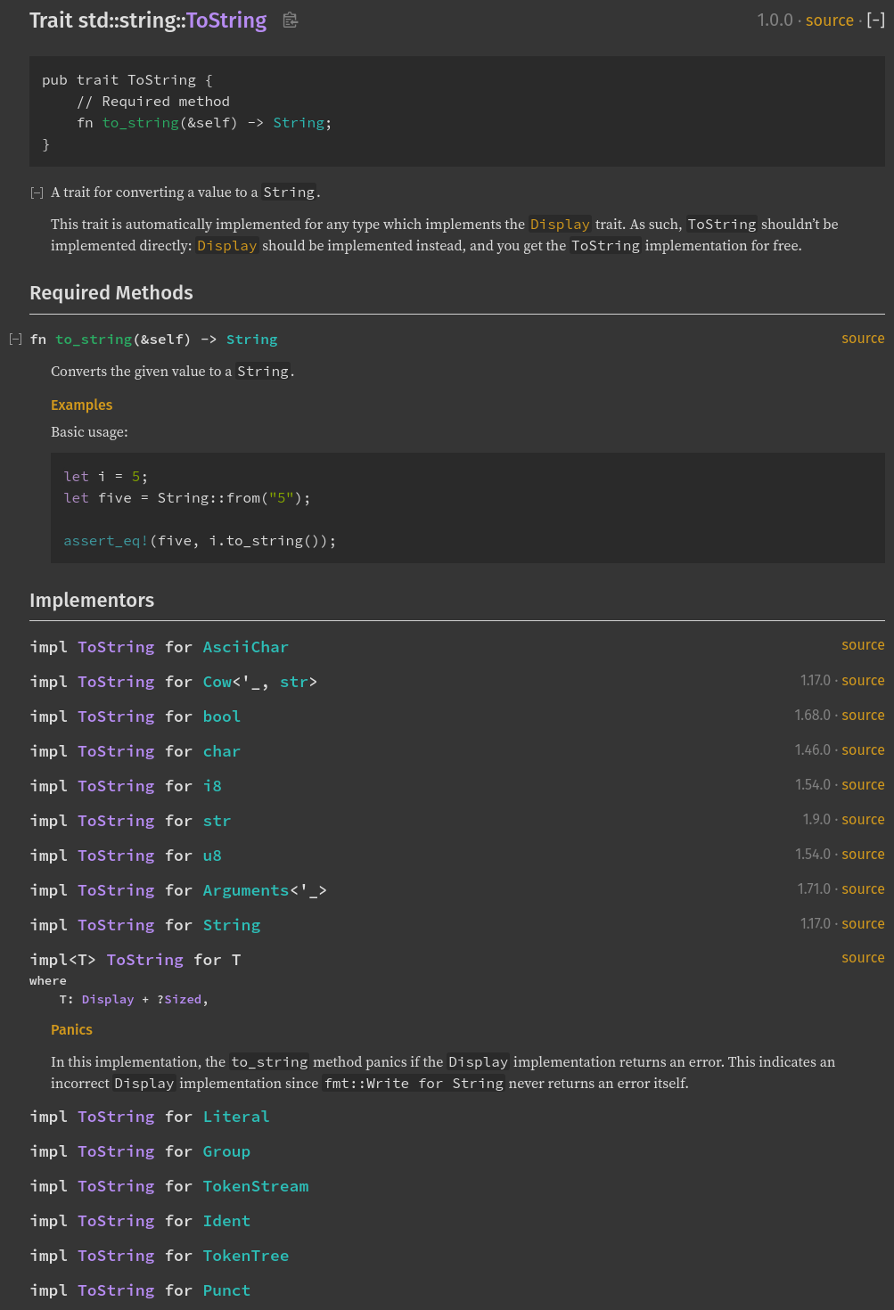
Task: Follow the string module link in the title
Action: [148, 20]
